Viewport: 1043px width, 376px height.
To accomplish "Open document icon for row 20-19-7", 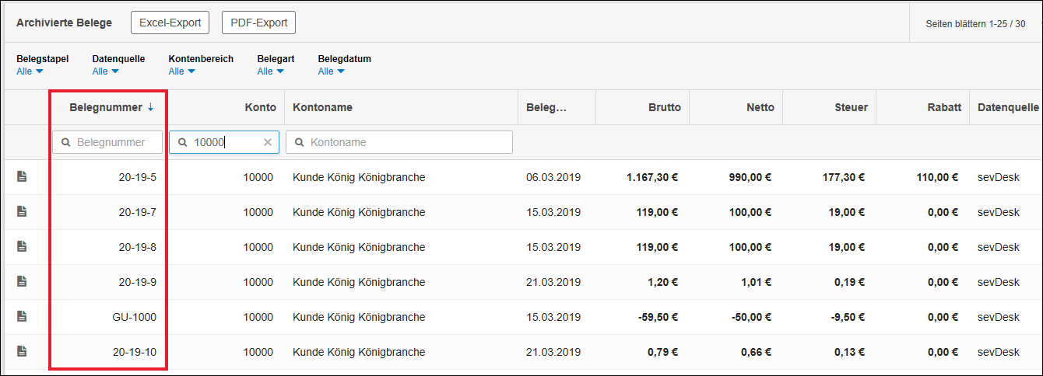I will (22, 212).
